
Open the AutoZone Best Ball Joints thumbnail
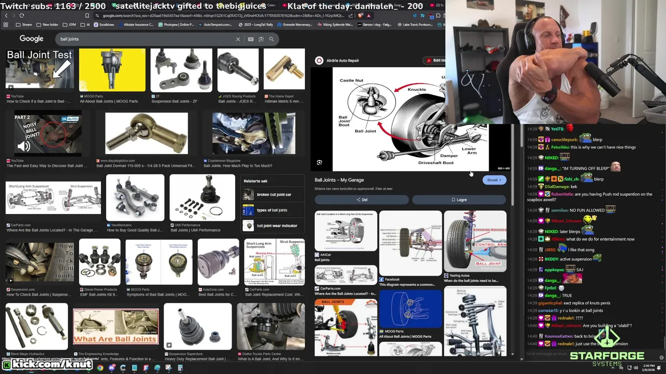[x=218, y=262]
